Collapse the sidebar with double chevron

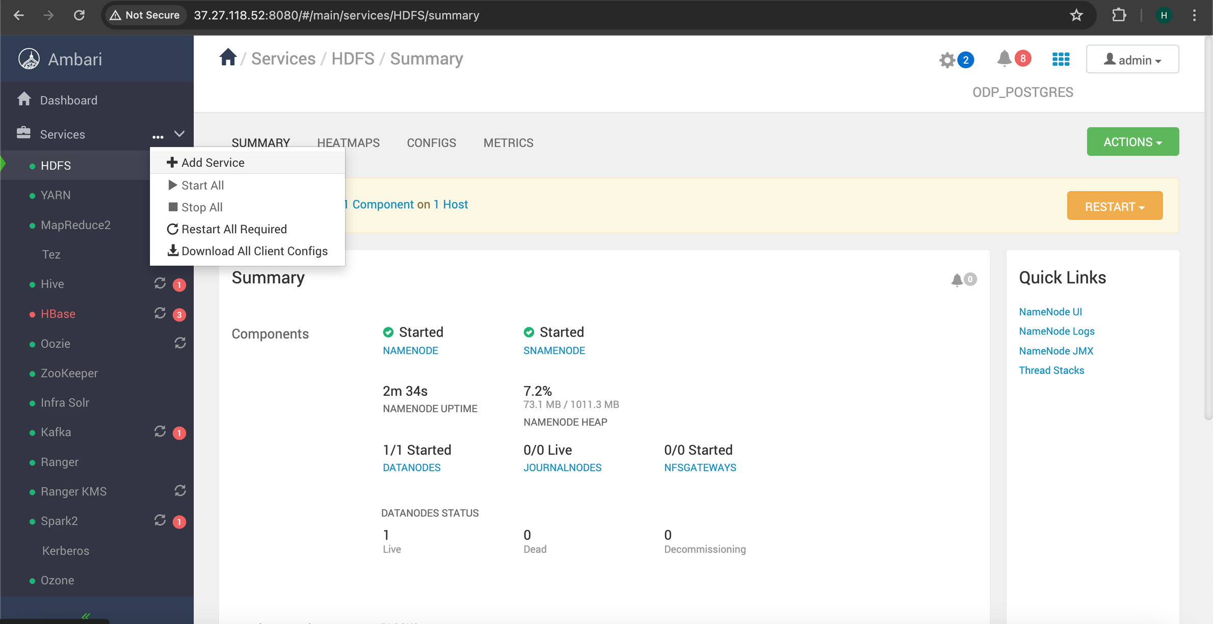pos(86,617)
